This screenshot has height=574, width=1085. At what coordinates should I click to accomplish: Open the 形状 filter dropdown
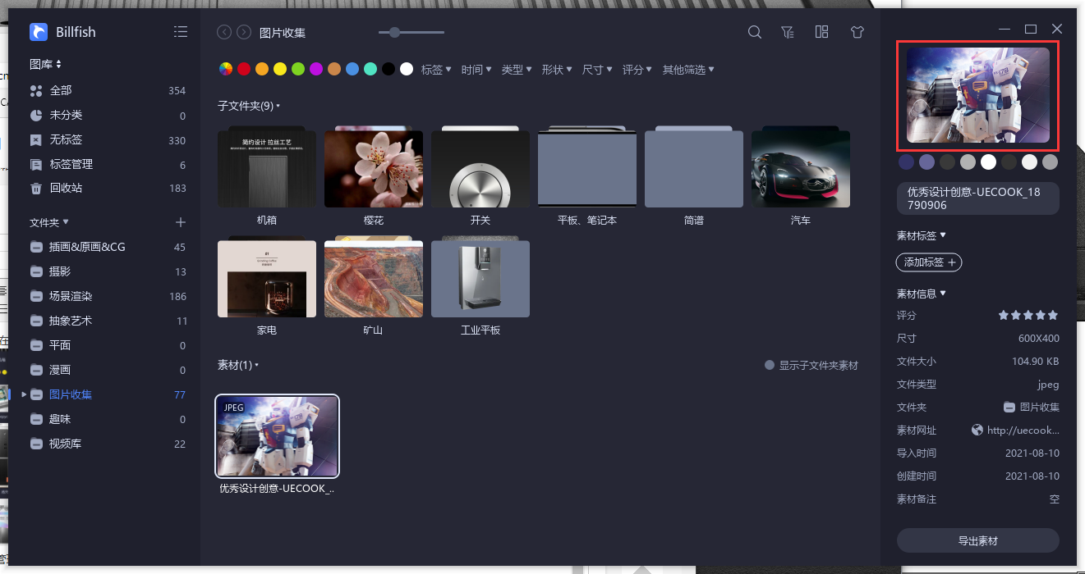coord(557,70)
